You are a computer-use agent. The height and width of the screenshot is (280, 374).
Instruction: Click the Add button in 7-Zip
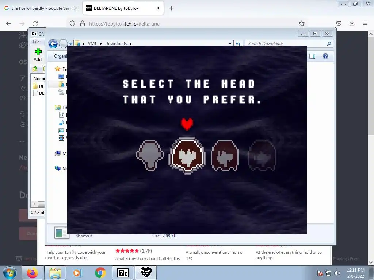38,55
